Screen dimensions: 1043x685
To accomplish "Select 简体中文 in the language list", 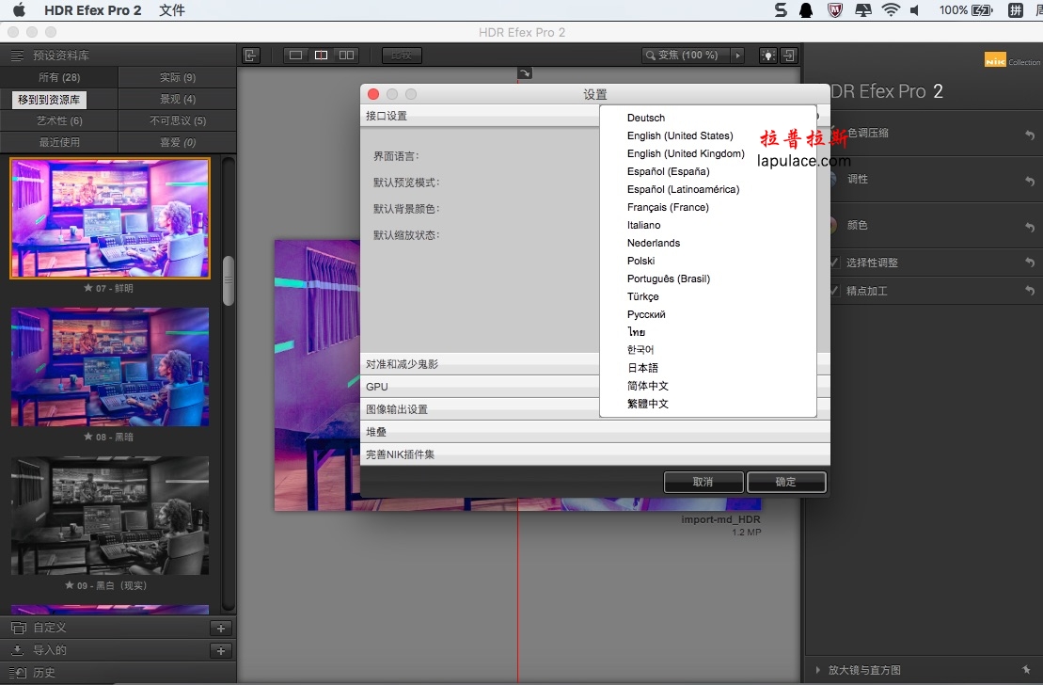I will coord(647,386).
